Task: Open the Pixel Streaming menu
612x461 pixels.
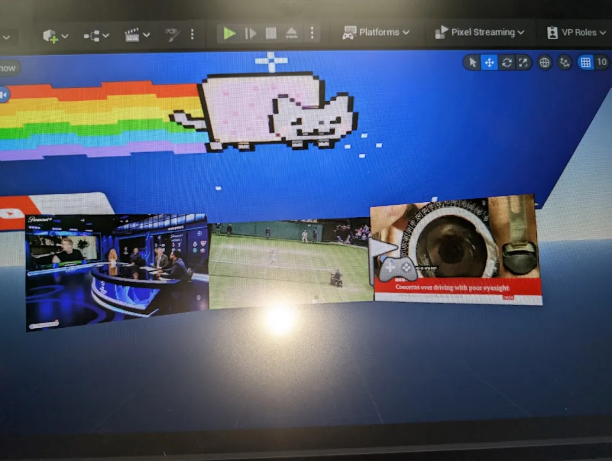Action: 480,33
